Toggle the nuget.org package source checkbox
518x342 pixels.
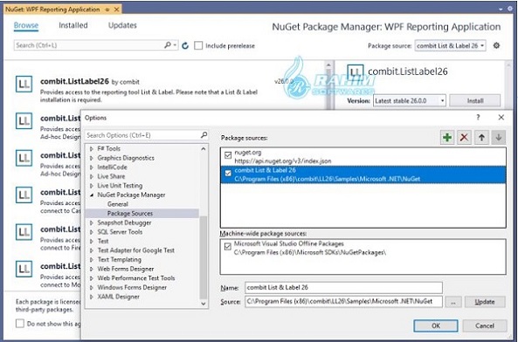point(228,155)
